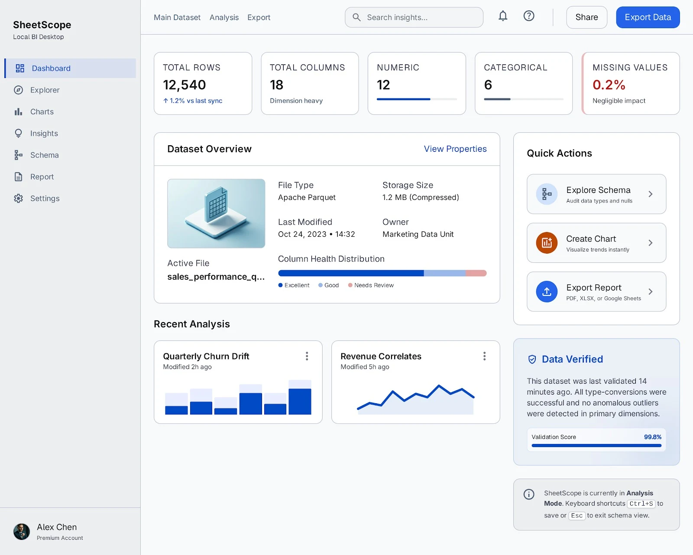Click the dataset file thumbnail image

tap(216, 213)
